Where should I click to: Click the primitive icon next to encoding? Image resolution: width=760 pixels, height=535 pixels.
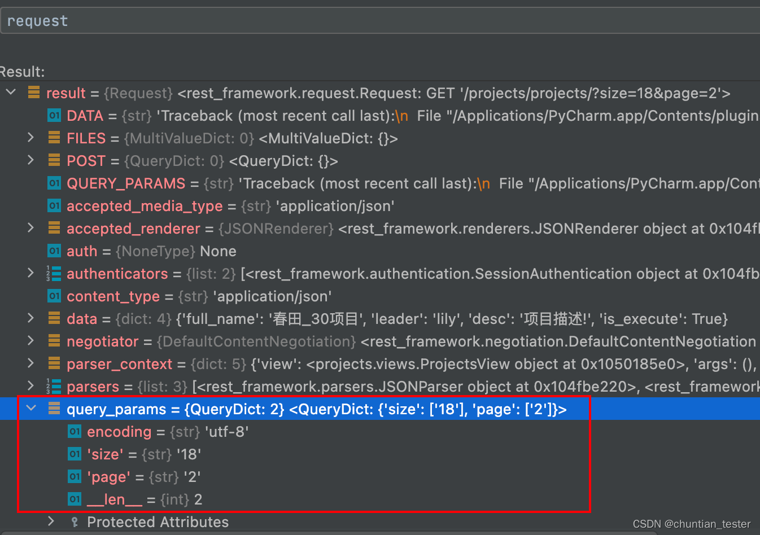(74, 431)
